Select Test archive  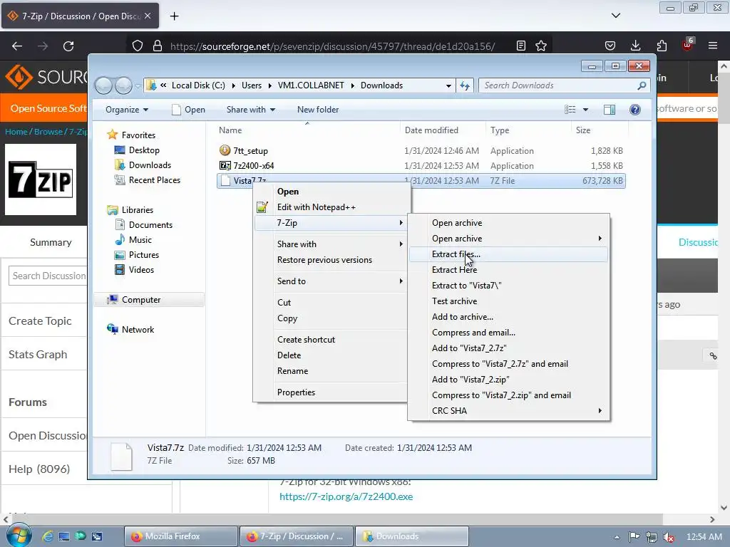pos(508,301)
